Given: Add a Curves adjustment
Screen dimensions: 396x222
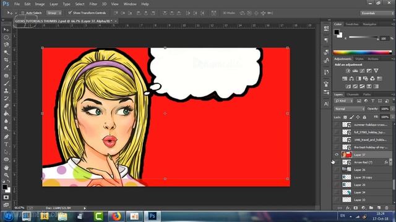Looking at the screenshot, I should coord(362,71).
